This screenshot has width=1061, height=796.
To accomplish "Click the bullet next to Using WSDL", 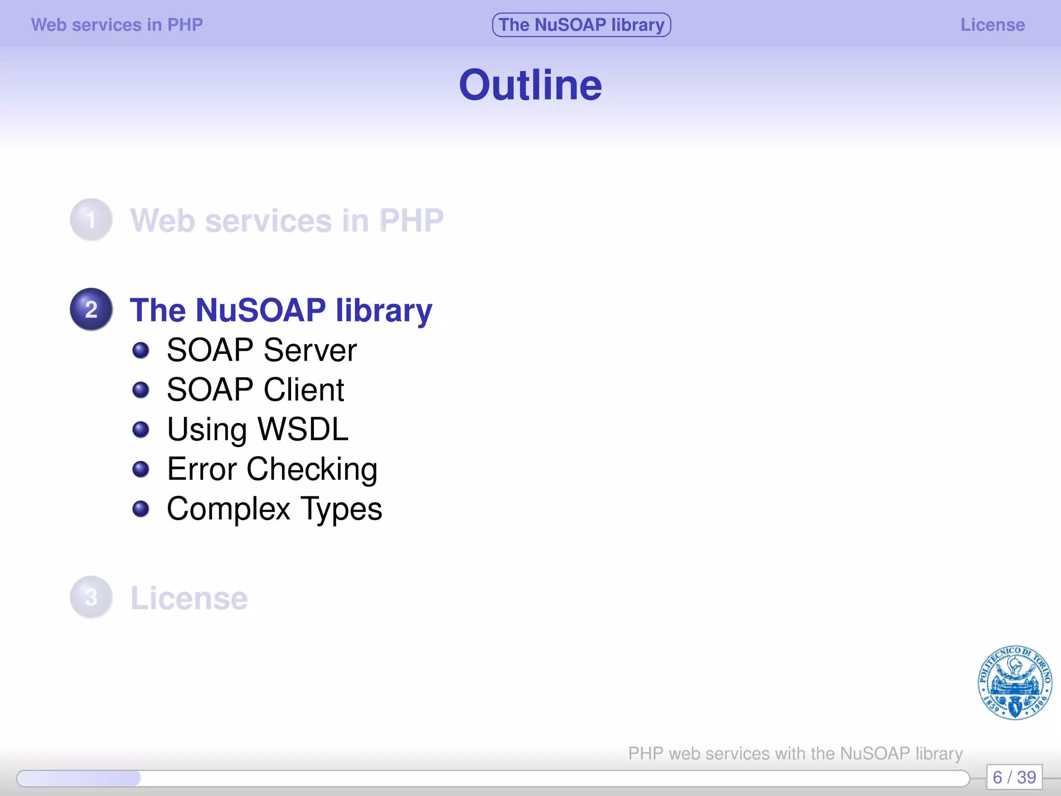I will [140, 429].
